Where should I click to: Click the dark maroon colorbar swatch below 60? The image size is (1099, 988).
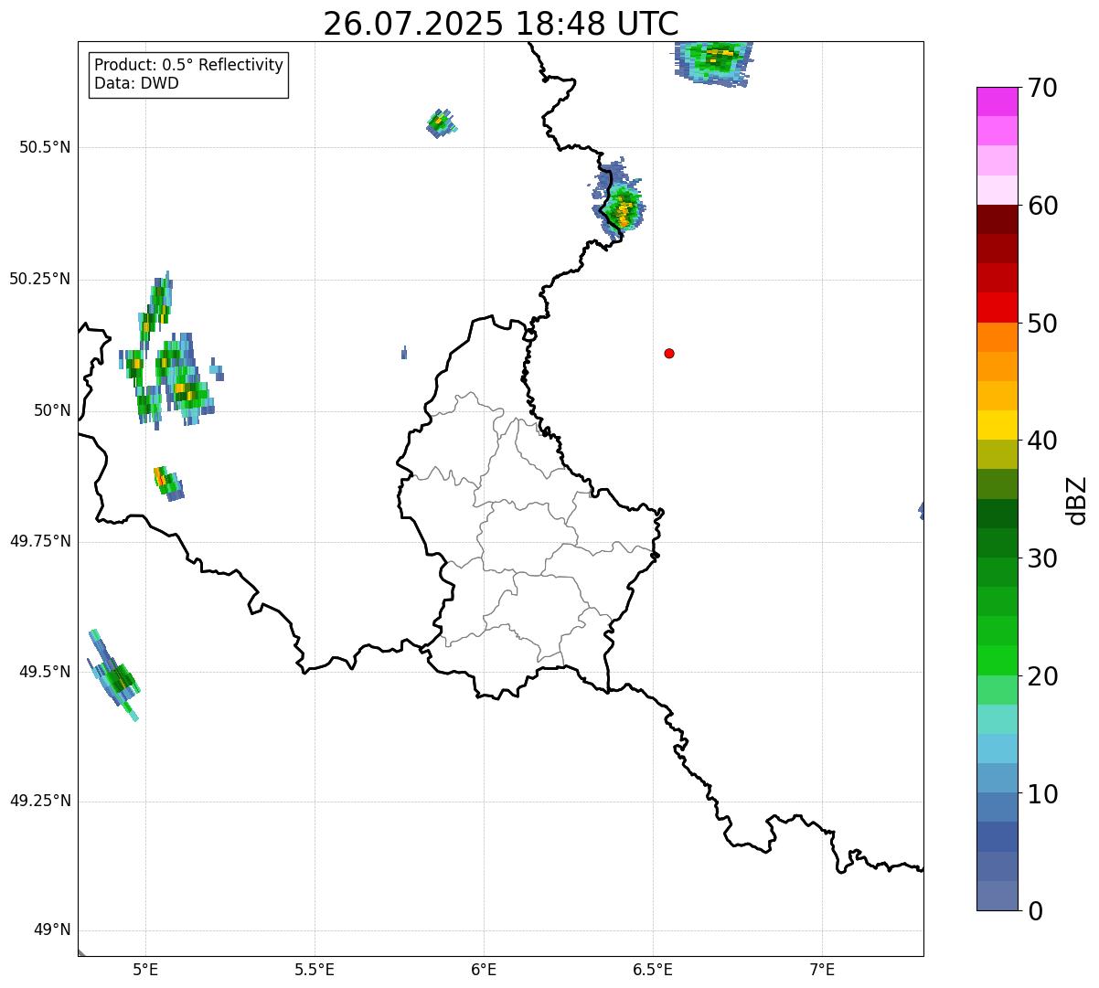click(x=998, y=219)
